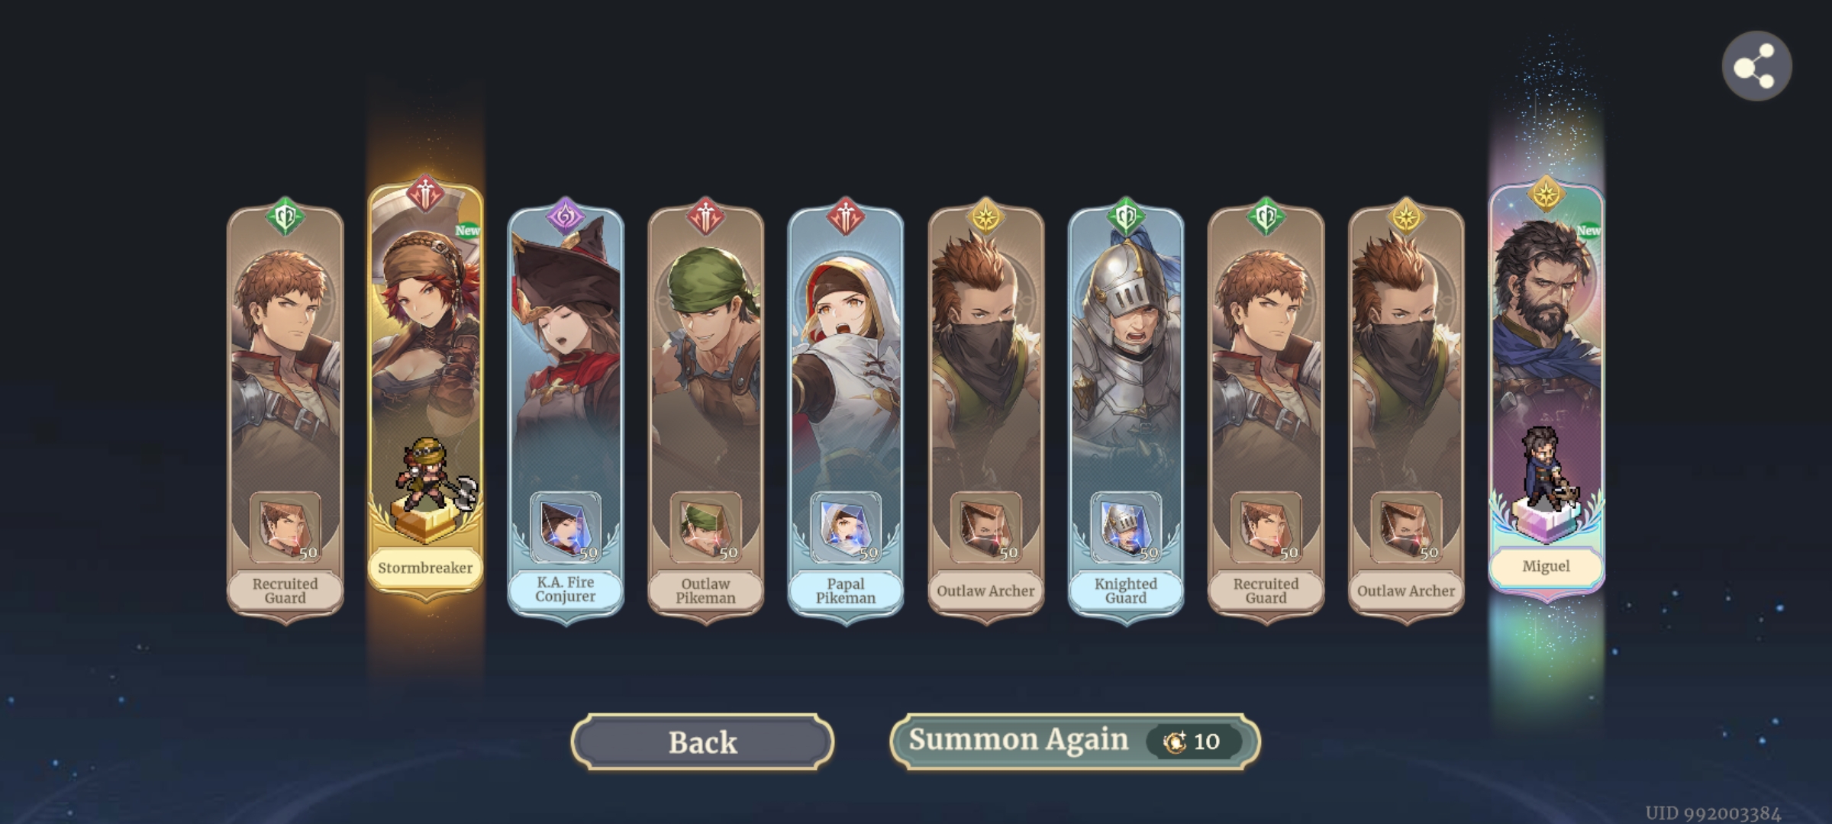This screenshot has width=1832, height=824.
Task: Tap K.A. Fire Conjurer shard icon
Action: click(566, 527)
